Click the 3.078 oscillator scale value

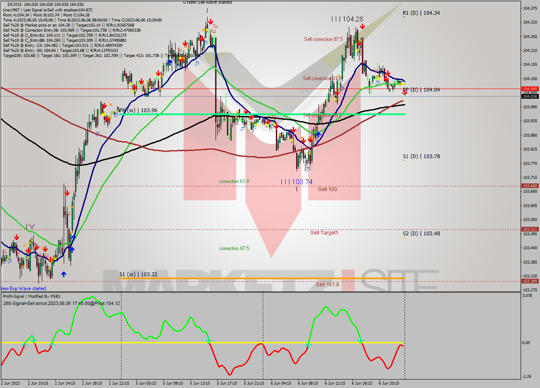point(528,296)
